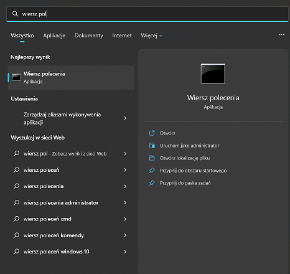Click Uruchom jako administrator text
The height and width of the screenshot is (274, 290).
click(x=189, y=146)
